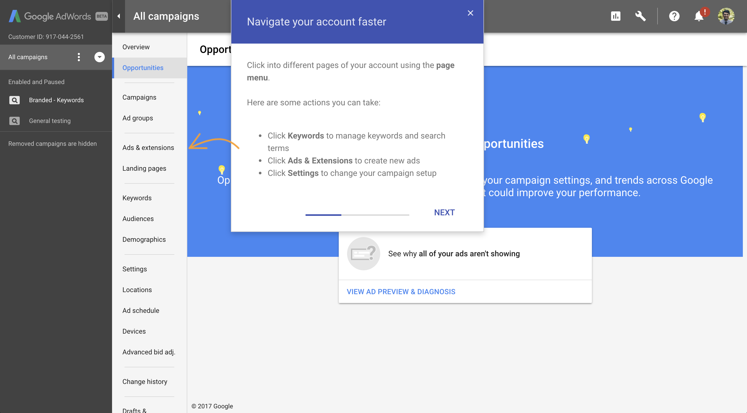
Task: Open the notifications bell
Action: (699, 16)
